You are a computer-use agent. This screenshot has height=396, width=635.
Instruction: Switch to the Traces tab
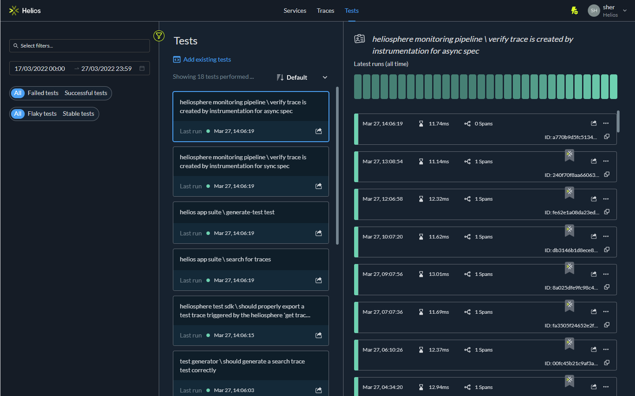[x=325, y=11]
